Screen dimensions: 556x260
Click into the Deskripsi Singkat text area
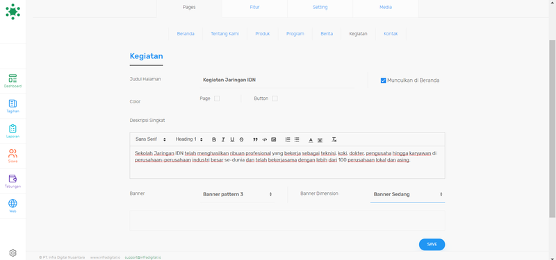[287, 162]
